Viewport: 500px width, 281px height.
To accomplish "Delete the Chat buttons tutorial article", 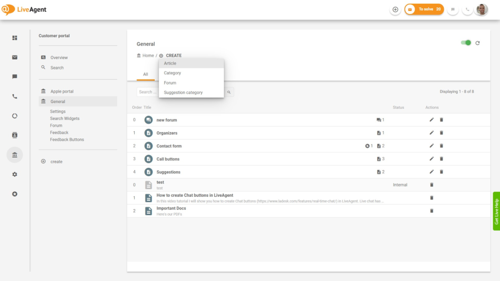I will tap(432, 198).
